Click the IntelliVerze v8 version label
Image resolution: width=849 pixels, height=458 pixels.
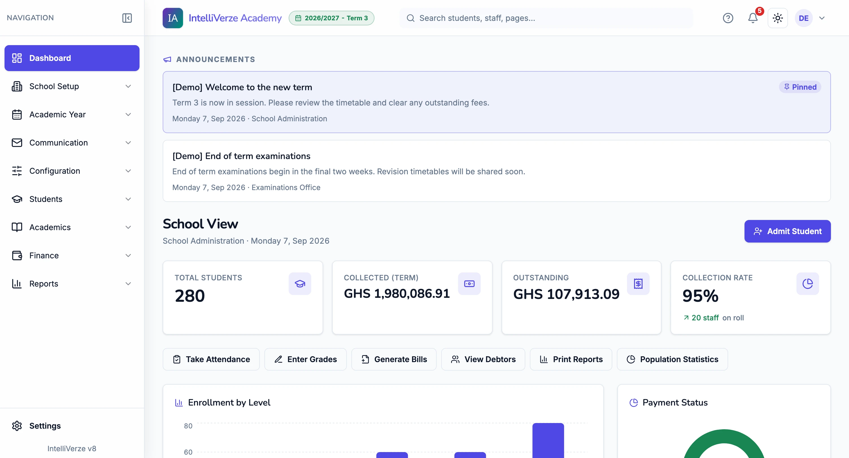pyautogui.click(x=72, y=449)
